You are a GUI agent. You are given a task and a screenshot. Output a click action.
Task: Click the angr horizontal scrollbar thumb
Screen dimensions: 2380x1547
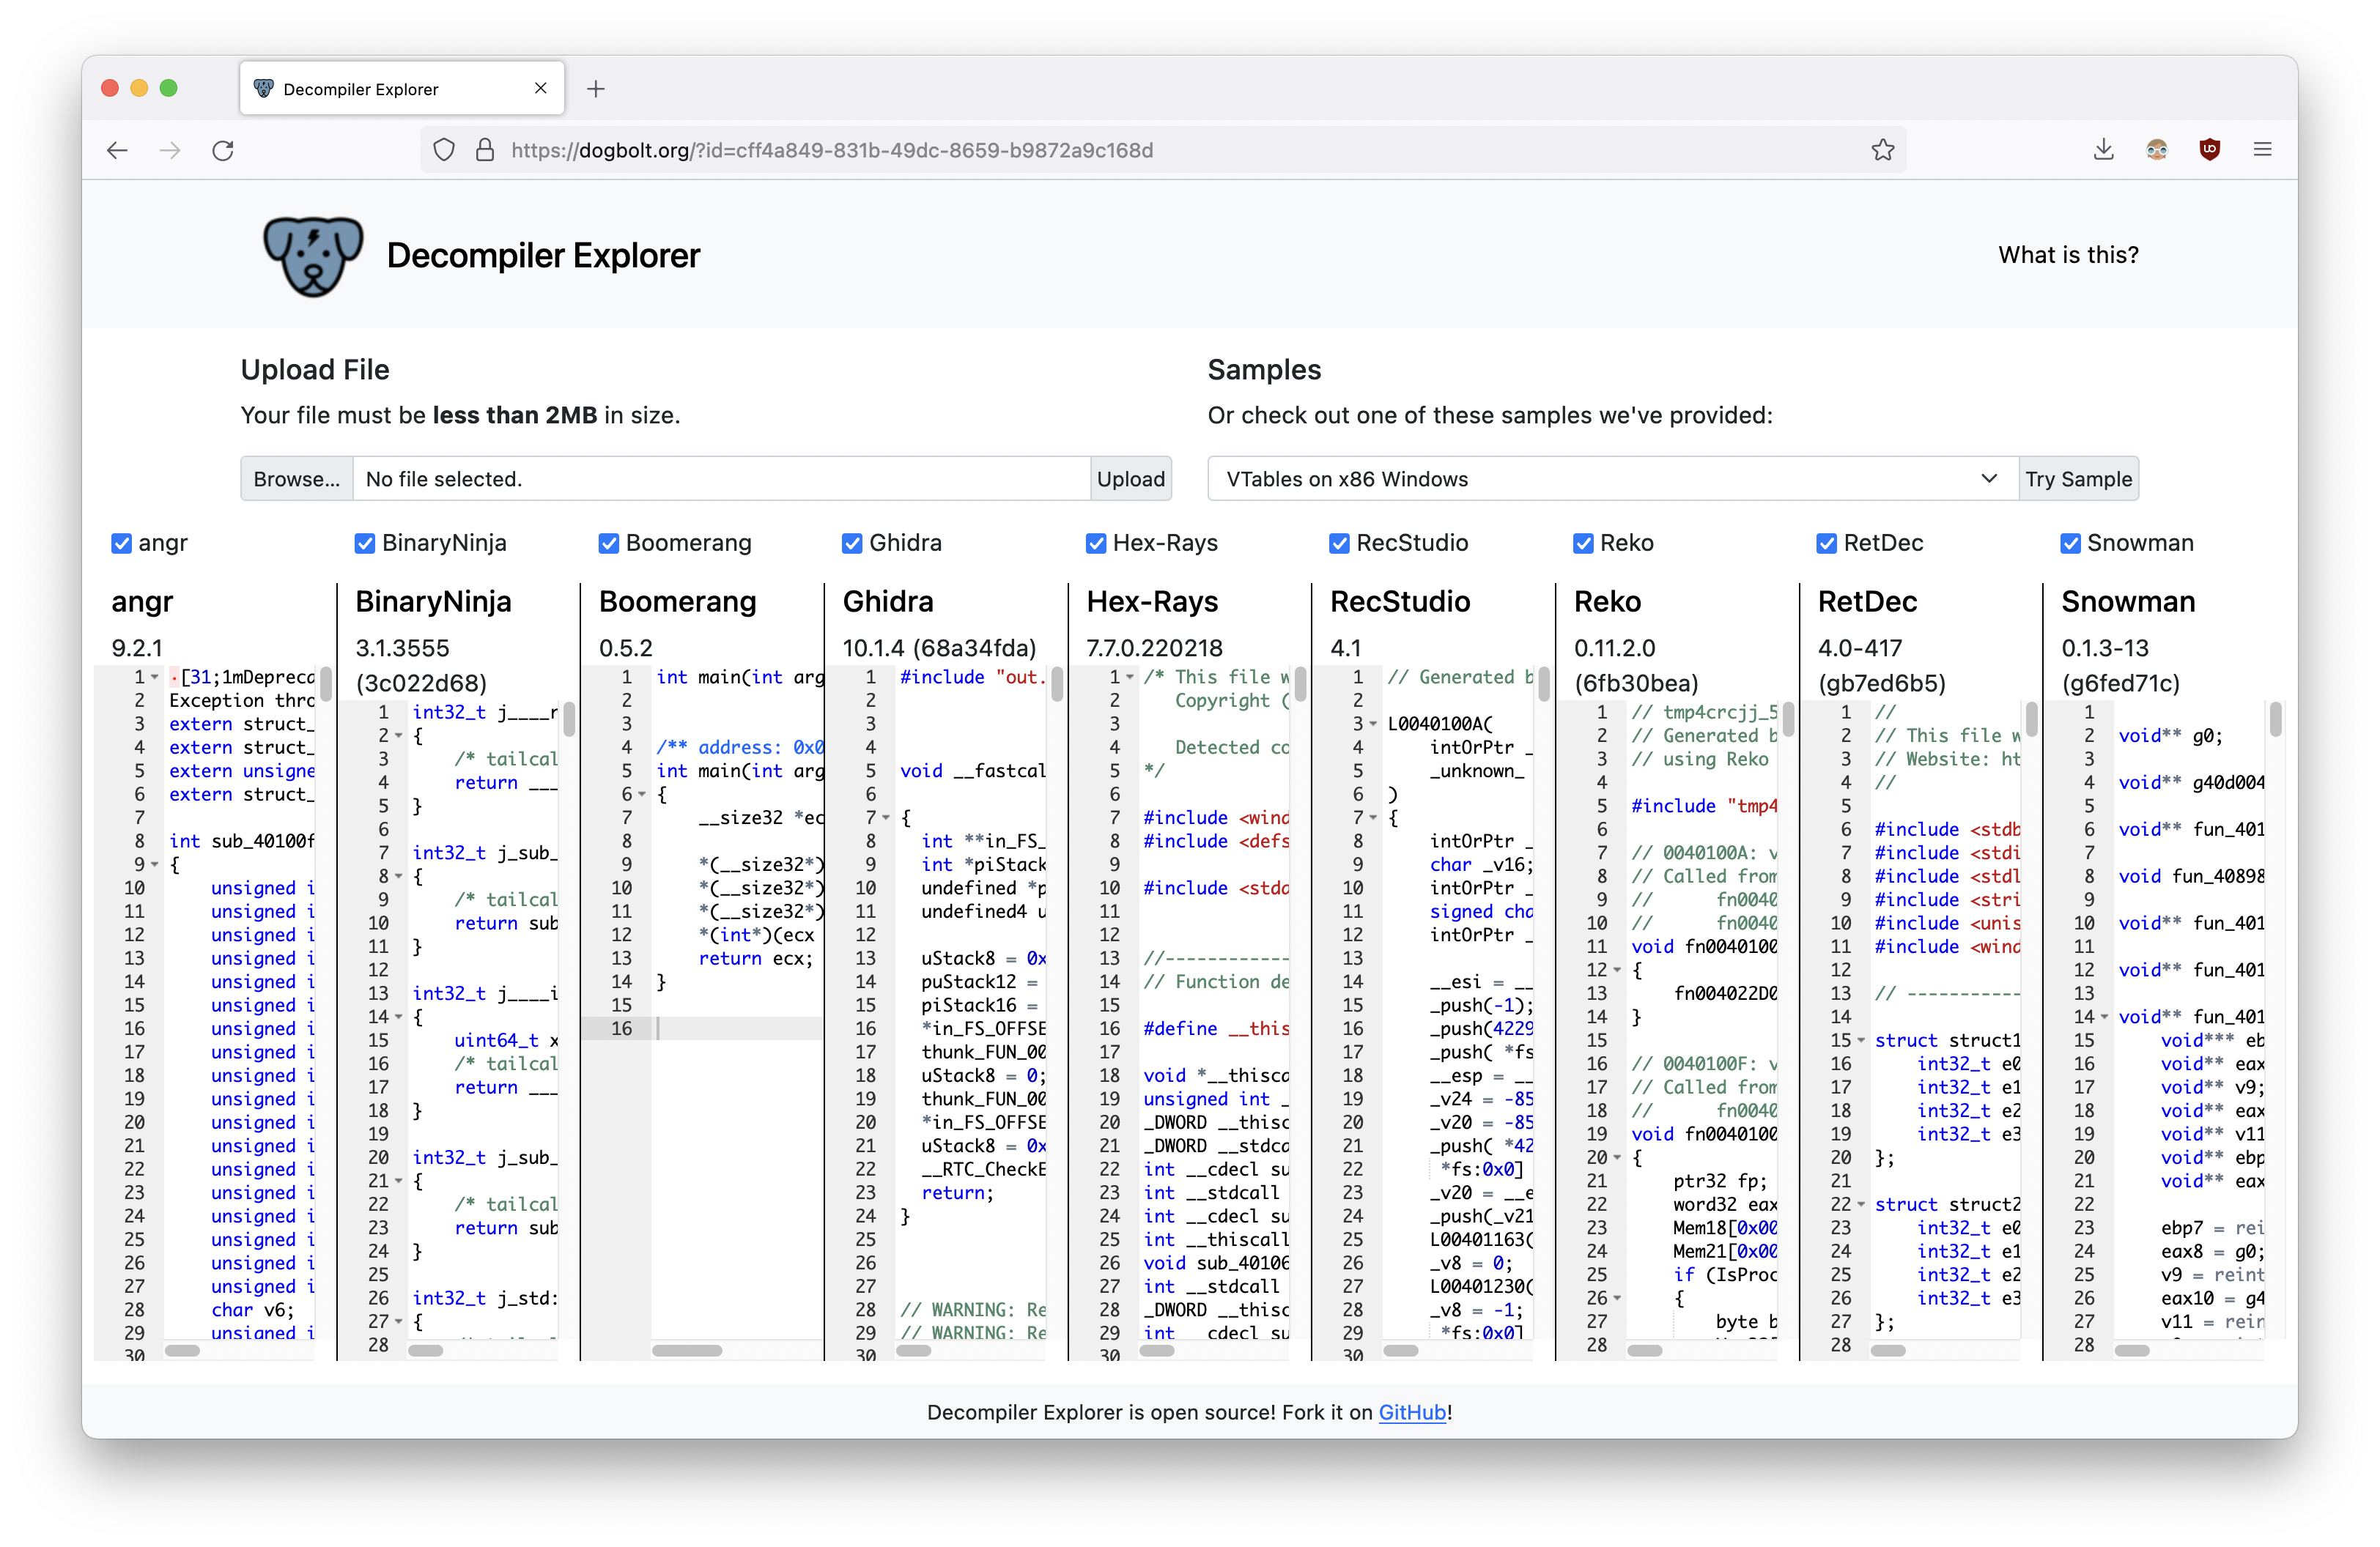click(x=182, y=1350)
